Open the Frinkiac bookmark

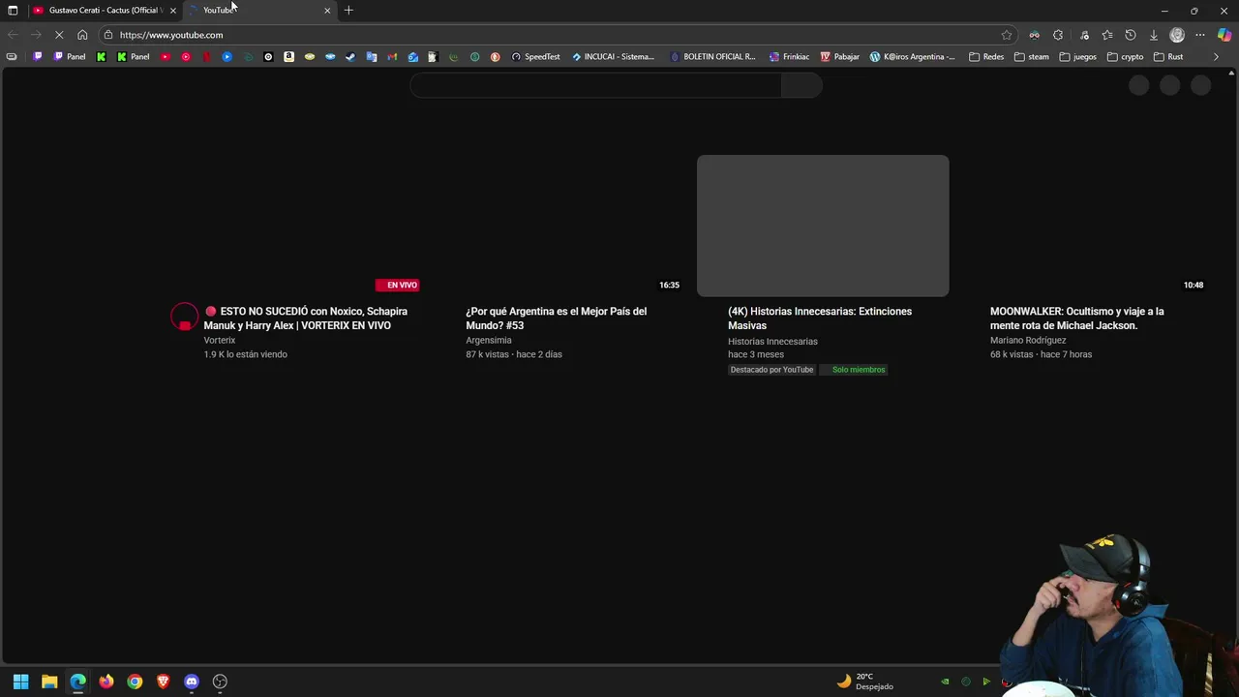(789, 56)
